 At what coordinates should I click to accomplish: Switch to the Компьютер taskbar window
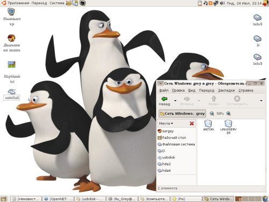pos(154,199)
